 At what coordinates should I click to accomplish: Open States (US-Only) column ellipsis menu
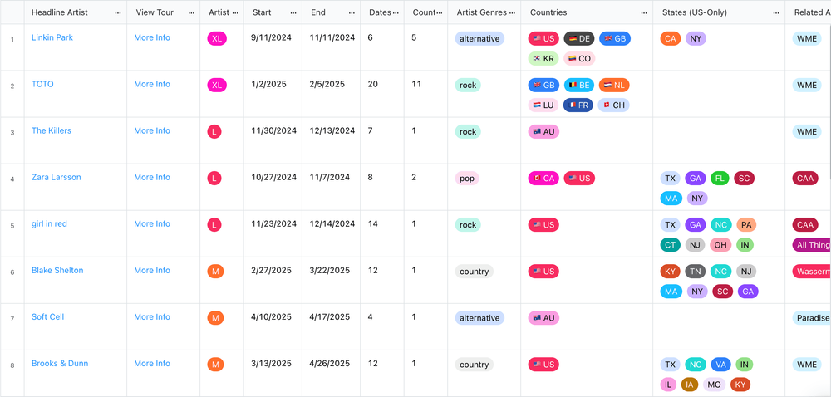click(776, 12)
